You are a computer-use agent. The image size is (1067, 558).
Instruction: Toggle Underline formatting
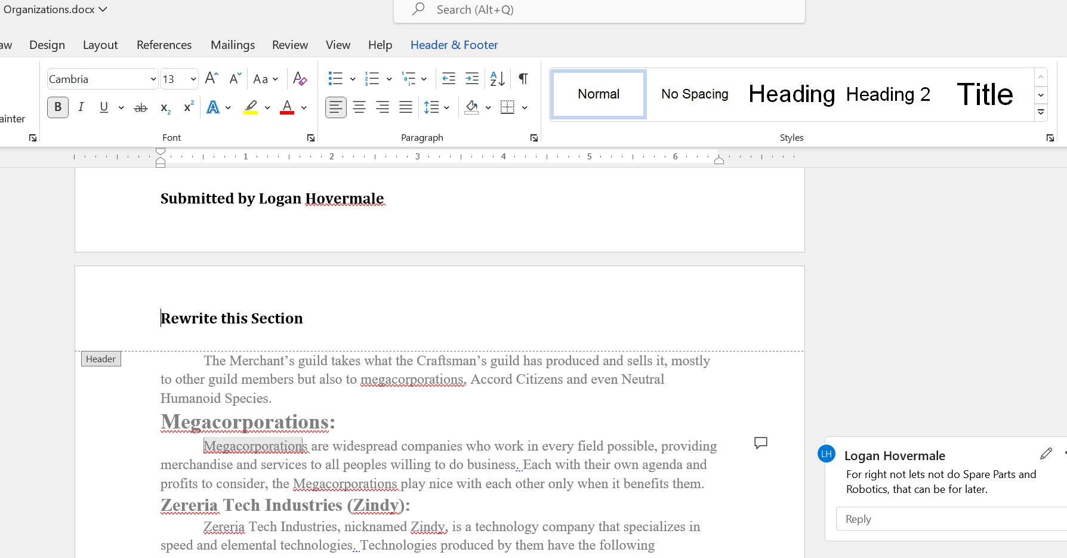[x=104, y=107]
